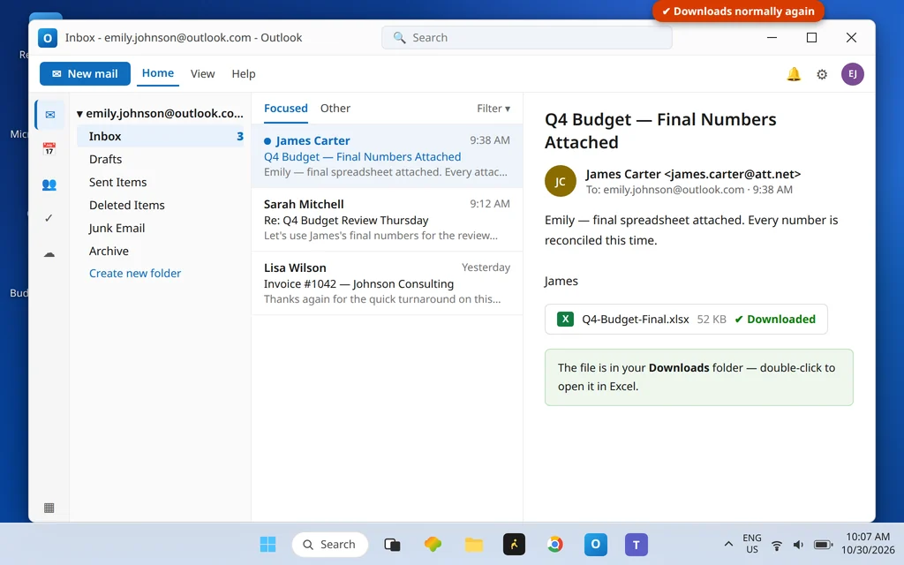
Task: Click the taskbar Search box
Action: click(x=330, y=544)
